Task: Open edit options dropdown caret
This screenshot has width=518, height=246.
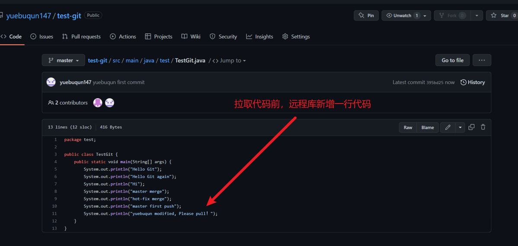Action: click(460, 127)
